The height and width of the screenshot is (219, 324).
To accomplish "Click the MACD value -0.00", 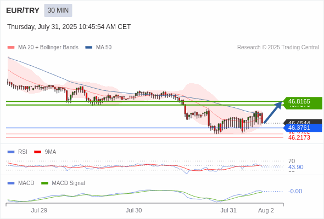I will pos(295,191).
